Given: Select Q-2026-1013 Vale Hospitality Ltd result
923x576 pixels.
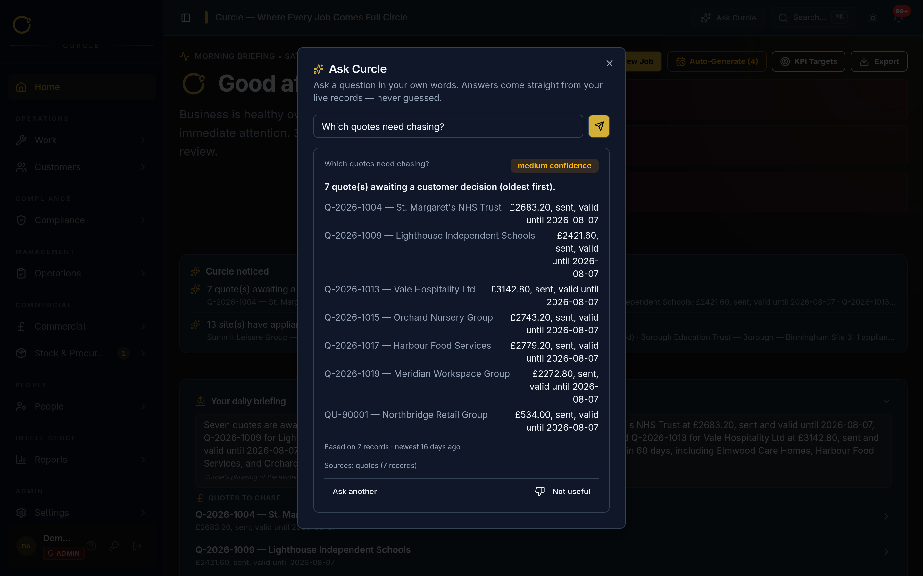Looking at the screenshot, I should point(461,296).
